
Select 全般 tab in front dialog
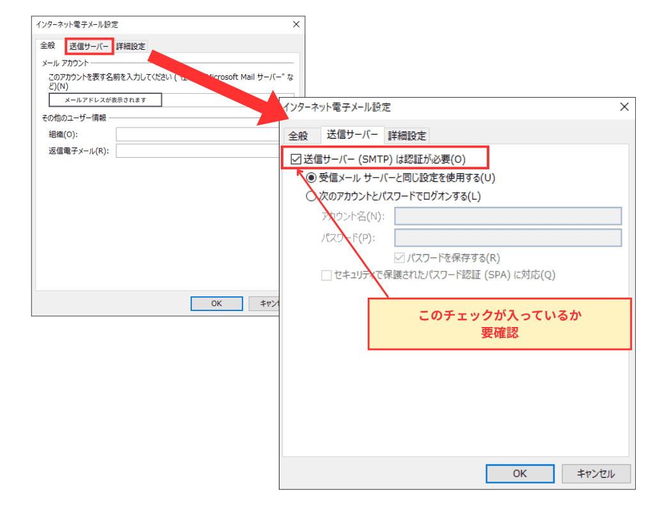click(298, 135)
